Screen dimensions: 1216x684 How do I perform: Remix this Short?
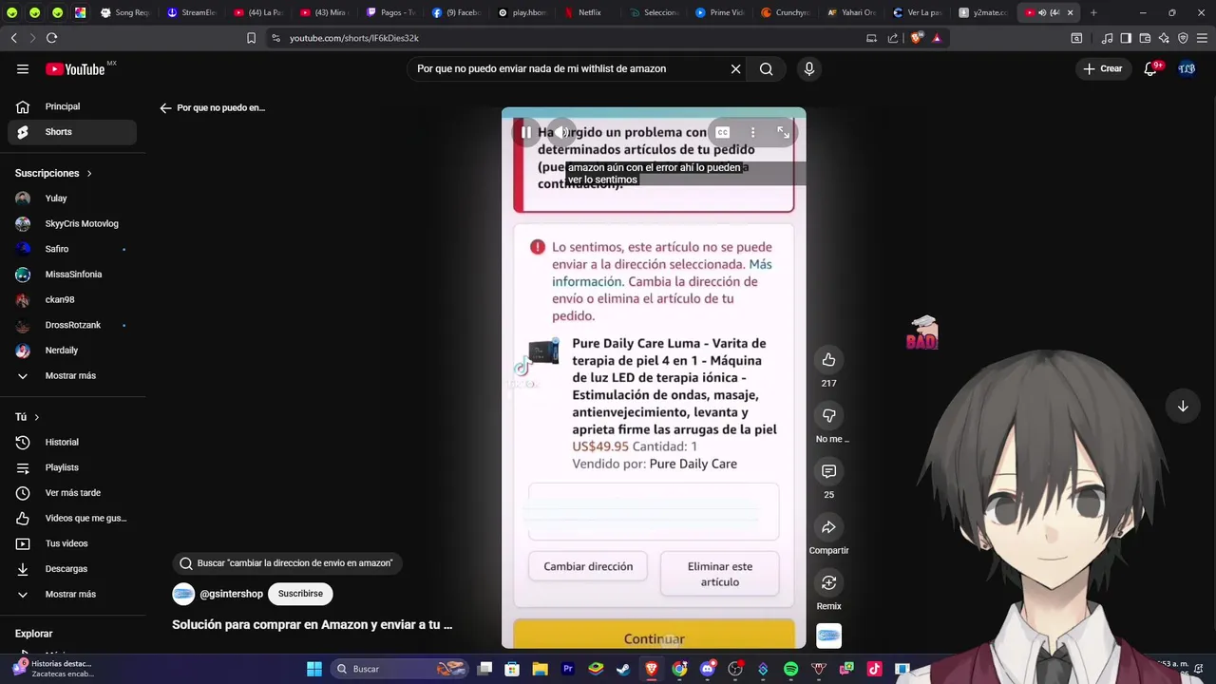828,582
